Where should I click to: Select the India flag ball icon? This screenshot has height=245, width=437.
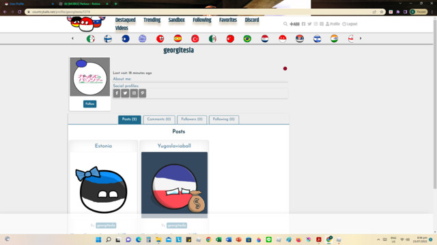click(x=334, y=39)
